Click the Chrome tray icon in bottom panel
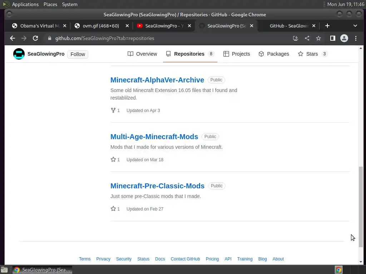 [x=338, y=270]
